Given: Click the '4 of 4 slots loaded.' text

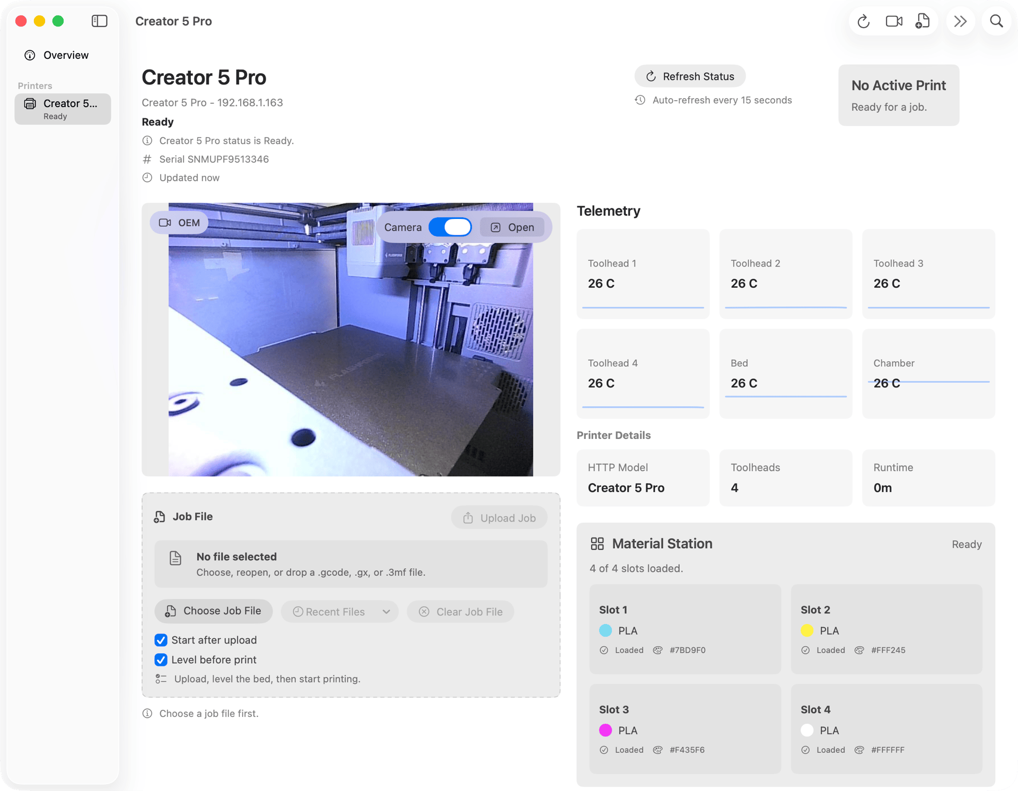Looking at the screenshot, I should click(636, 569).
